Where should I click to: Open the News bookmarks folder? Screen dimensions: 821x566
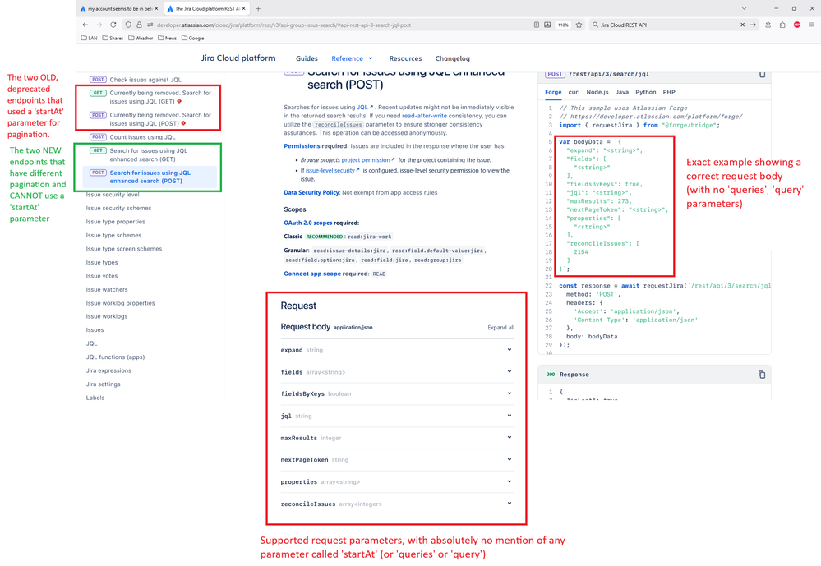point(167,38)
